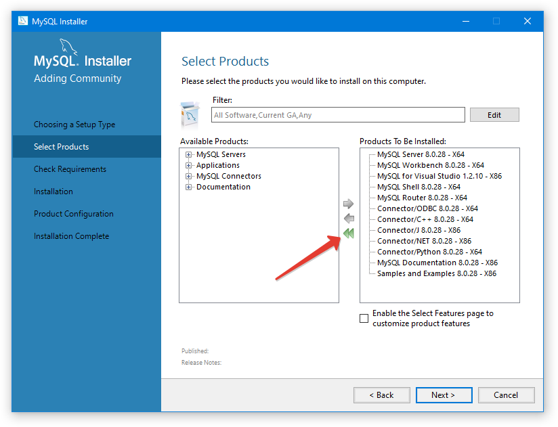Go to Choosing a Setup Type step
Image resolution: width=558 pixels, height=427 pixels.
pos(74,125)
